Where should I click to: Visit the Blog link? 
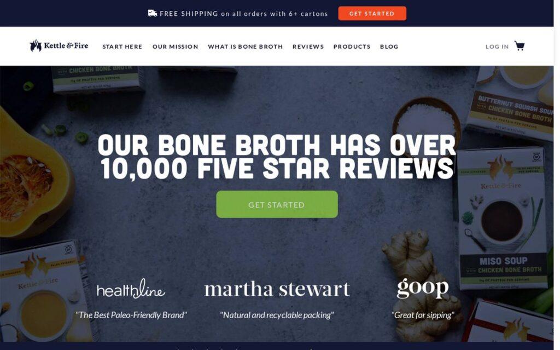pyautogui.click(x=389, y=47)
